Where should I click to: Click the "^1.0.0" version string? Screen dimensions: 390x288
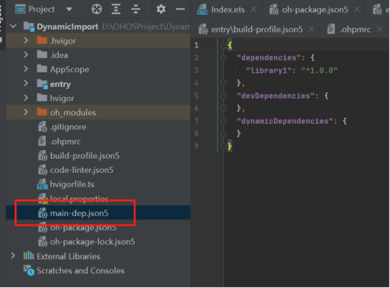pos(319,71)
